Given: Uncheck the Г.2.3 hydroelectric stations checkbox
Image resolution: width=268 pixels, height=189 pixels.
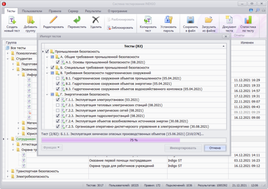Looking at the screenshot, I should point(58,116).
